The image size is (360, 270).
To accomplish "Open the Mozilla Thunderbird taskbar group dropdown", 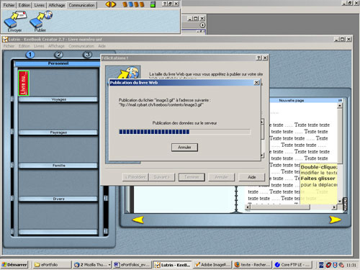I will pyautogui.click(x=109, y=265).
